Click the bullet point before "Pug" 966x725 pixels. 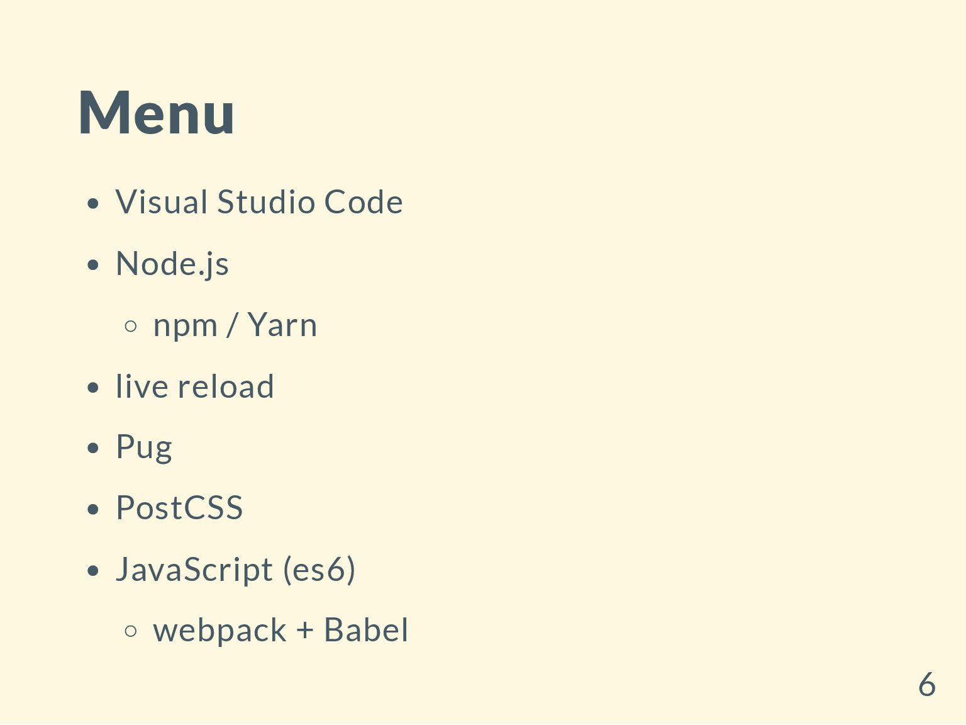coord(93,448)
